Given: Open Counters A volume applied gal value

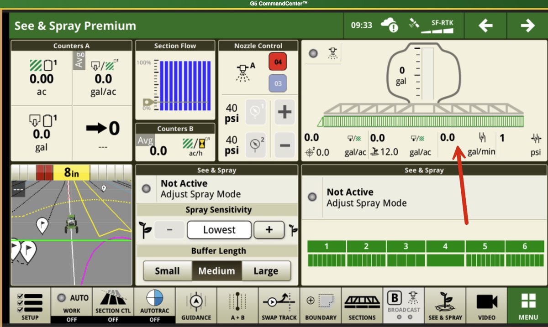Looking at the screenshot, I should point(42,133).
